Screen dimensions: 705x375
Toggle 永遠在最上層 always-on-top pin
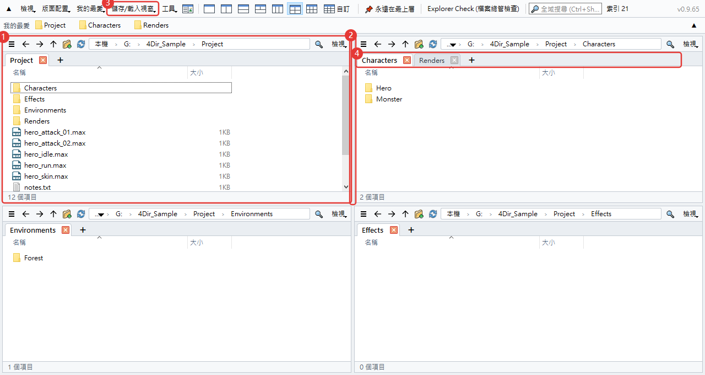(x=389, y=9)
